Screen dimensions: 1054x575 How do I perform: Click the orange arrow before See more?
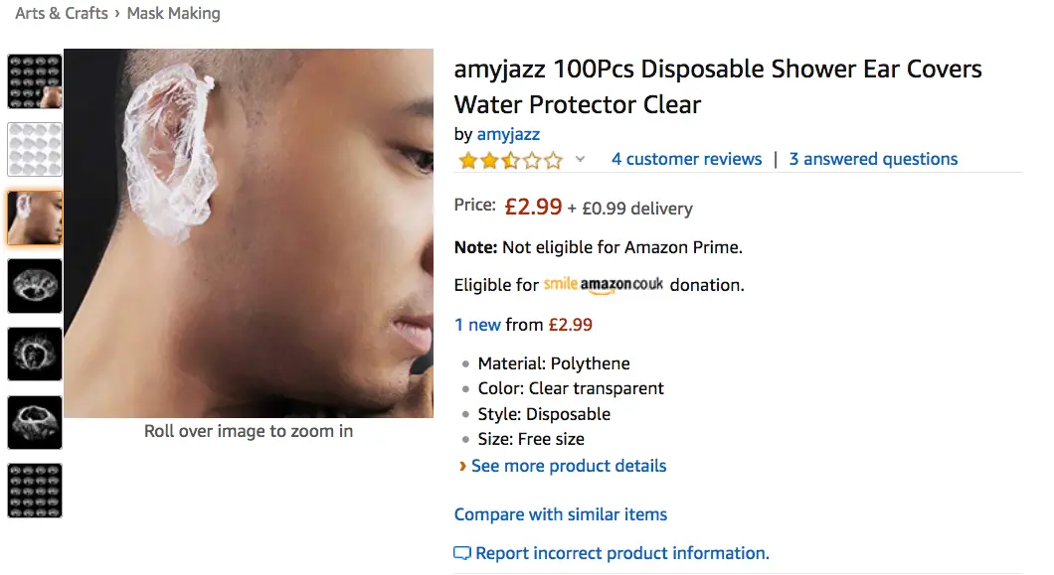coord(462,466)
